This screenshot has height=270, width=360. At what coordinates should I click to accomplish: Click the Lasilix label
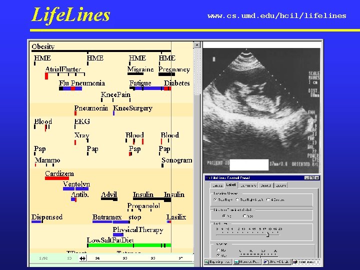point(176,217)
